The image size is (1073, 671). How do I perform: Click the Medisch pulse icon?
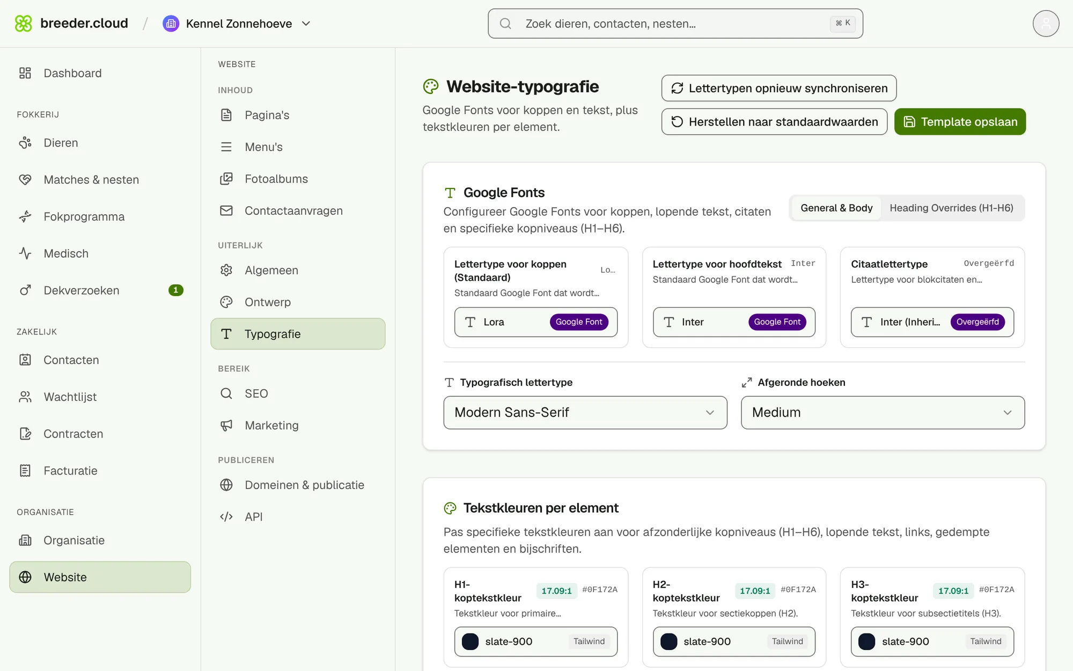(25, 253)
